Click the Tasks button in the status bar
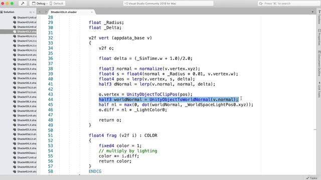This screenshot has height=180, width=321. pos(311,178)
